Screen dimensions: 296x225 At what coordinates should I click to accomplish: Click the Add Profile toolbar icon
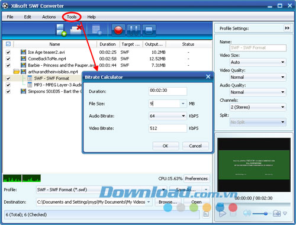pos(96,30)
